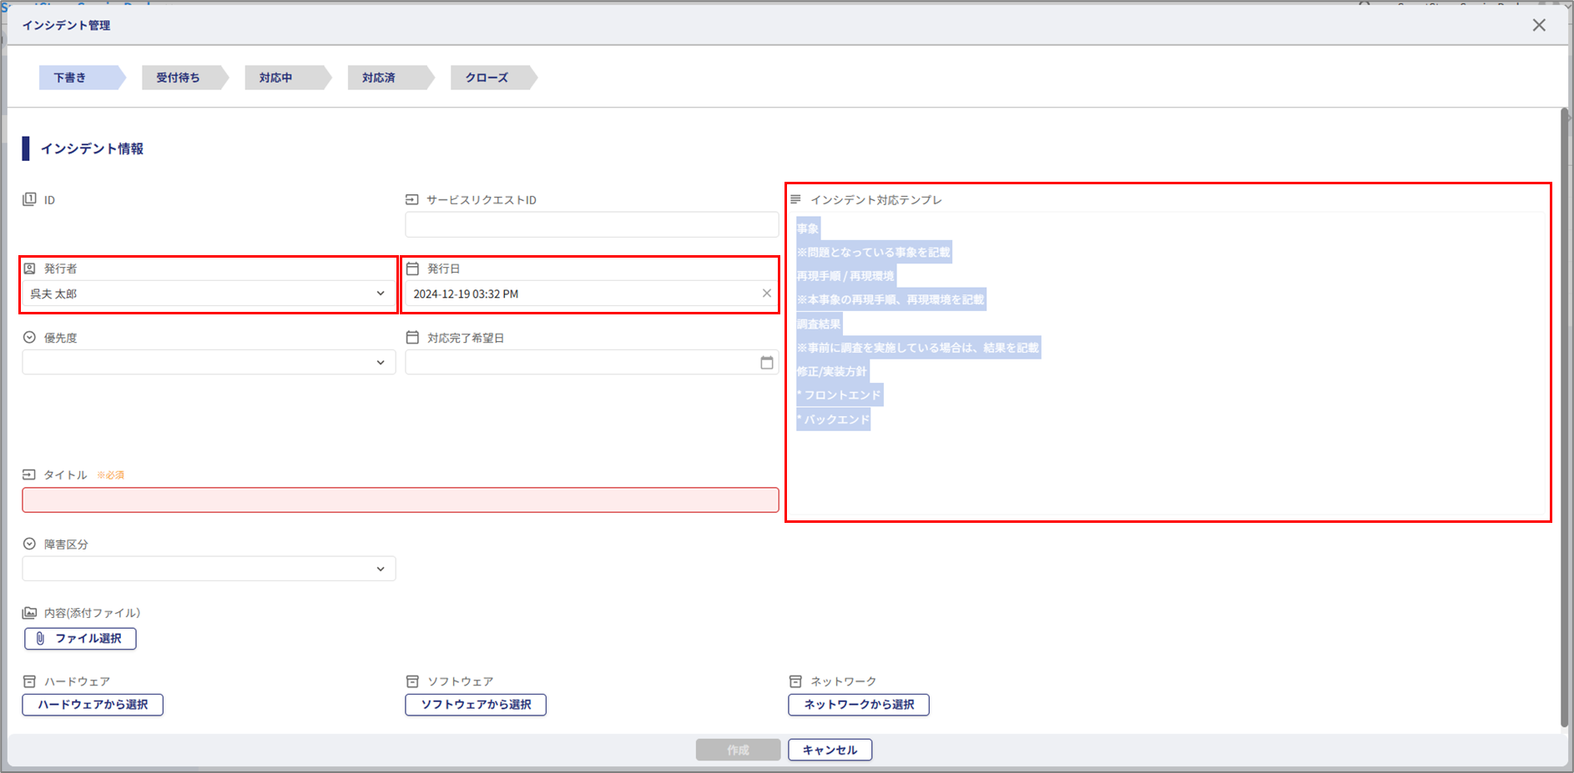Click the 発行日 calendar label icon
Screen dimensions: 1574x773
tap(412, 269)
